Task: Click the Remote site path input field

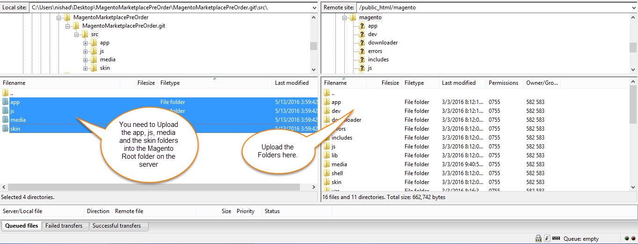Action: click(x=491, y=7)
